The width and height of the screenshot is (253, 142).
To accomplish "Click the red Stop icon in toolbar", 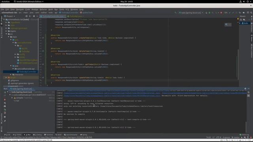I will [x=221, y=13].
